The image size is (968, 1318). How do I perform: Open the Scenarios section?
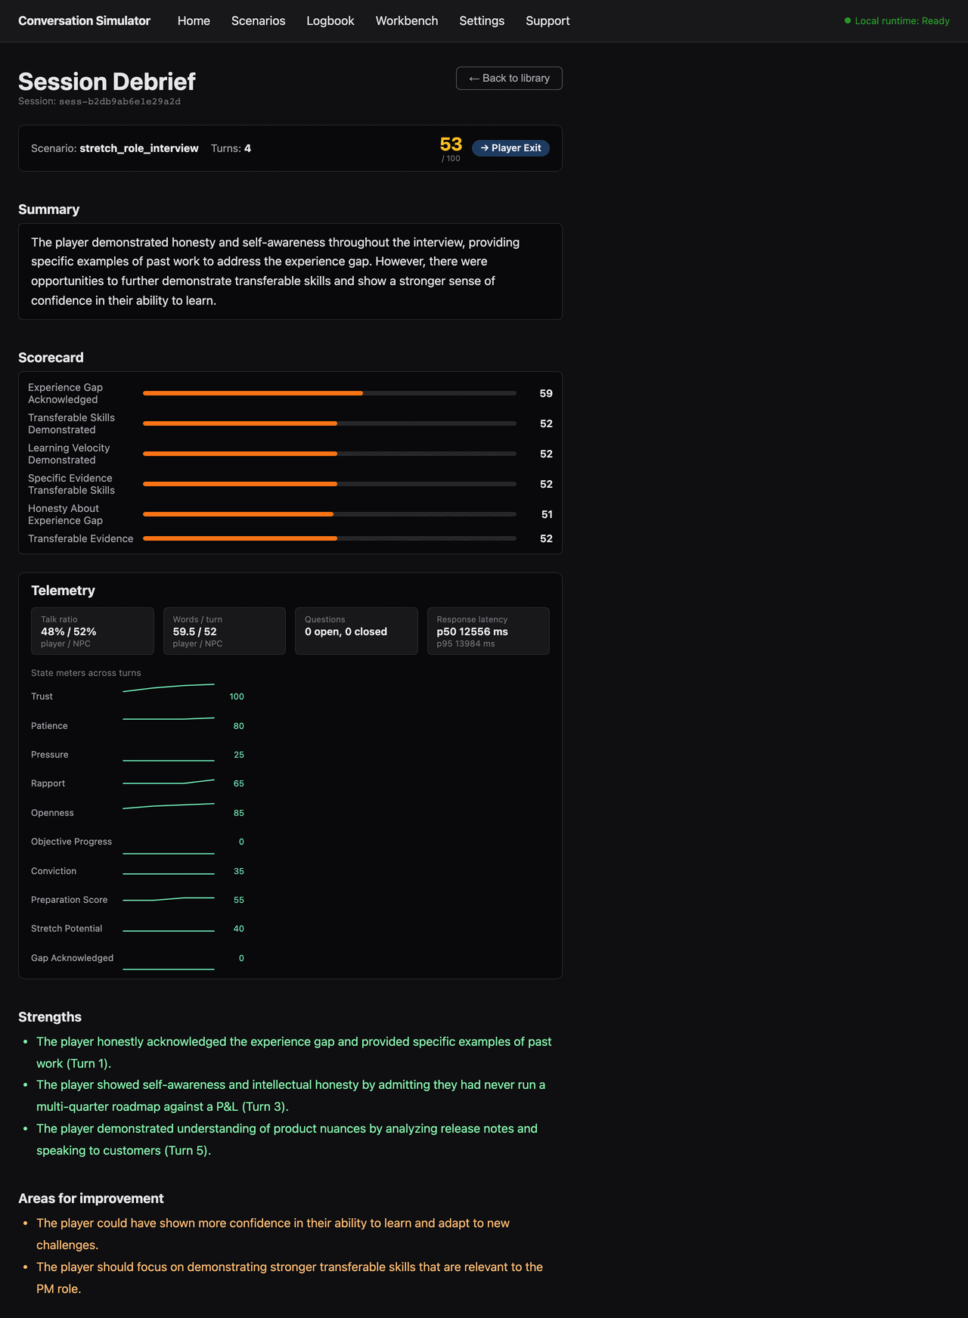(259, 20)
